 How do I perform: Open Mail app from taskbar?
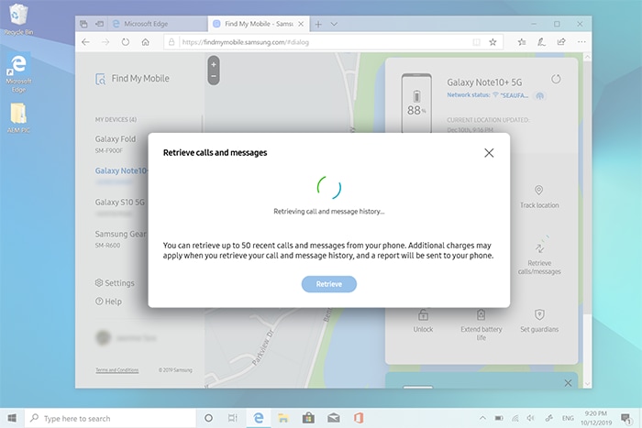pos(333,418)
